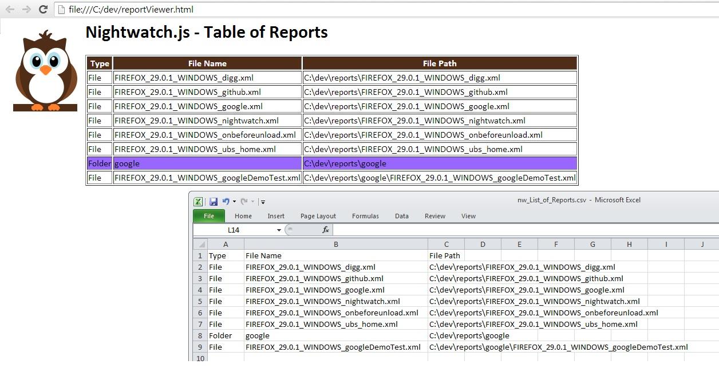
Task: Click Excel cell A8 containing Folder
Action: (226, 335)
